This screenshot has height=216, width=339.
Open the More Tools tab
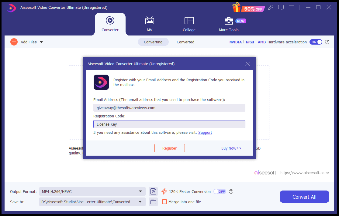(229, 24)
